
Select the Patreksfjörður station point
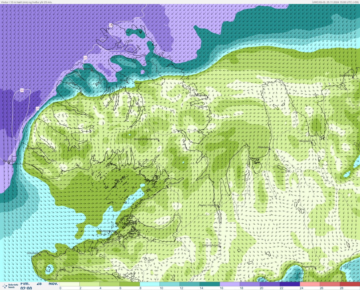[x=41, y=150]
